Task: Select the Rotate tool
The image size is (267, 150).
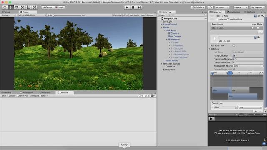Action: pos(17,7)
